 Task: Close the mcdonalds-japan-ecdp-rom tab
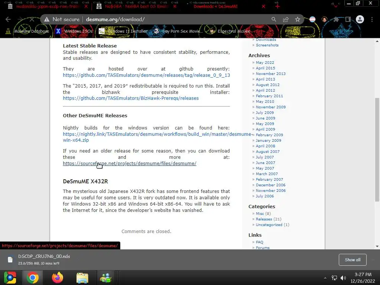click(86, 7)
